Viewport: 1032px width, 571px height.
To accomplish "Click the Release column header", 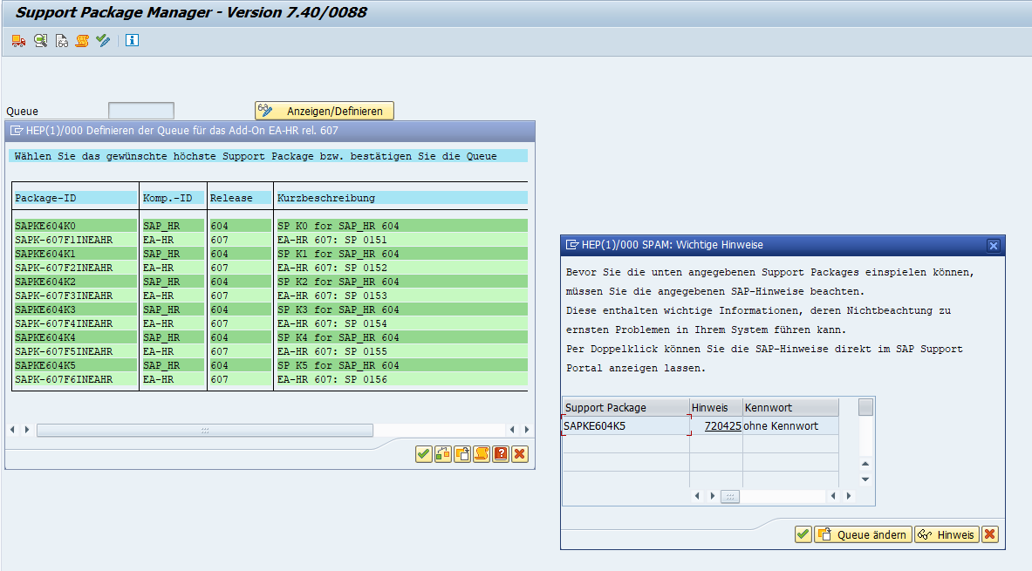I will (x=240, y=198).
